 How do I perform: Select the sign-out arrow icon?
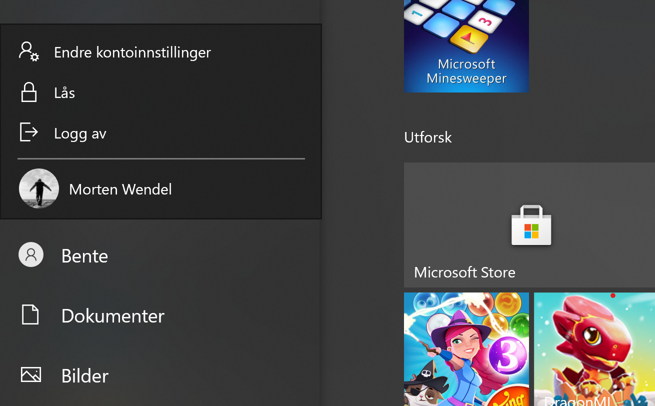[28, 132]
